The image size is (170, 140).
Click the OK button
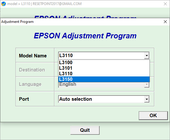153,115
